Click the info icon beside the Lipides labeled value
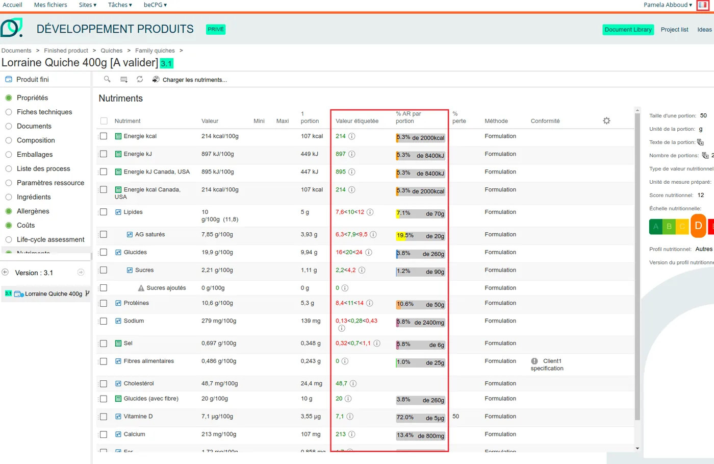The height and width of the screenshot is (464, 714). point(370,212)
